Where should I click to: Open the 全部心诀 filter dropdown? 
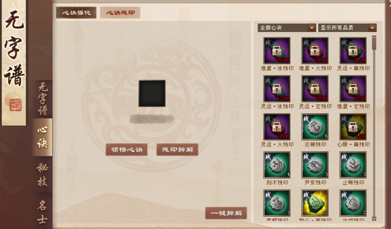(x=287, y=27)
